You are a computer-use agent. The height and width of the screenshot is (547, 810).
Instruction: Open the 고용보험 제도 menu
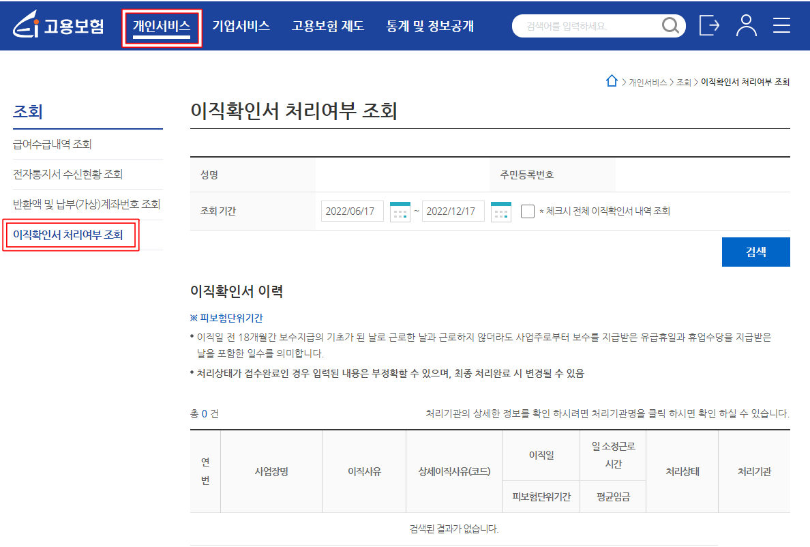click(328, 25)
